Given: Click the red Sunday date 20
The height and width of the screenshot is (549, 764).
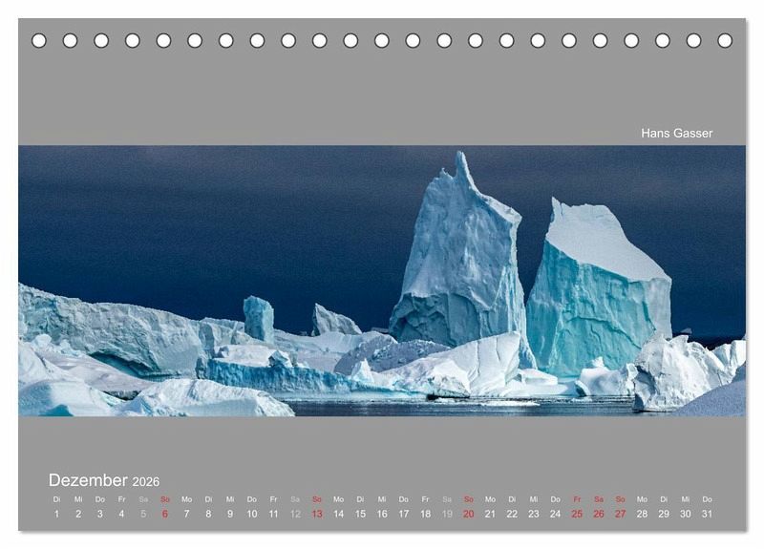Looking at the screenshot, I should [x=469, y=514].
